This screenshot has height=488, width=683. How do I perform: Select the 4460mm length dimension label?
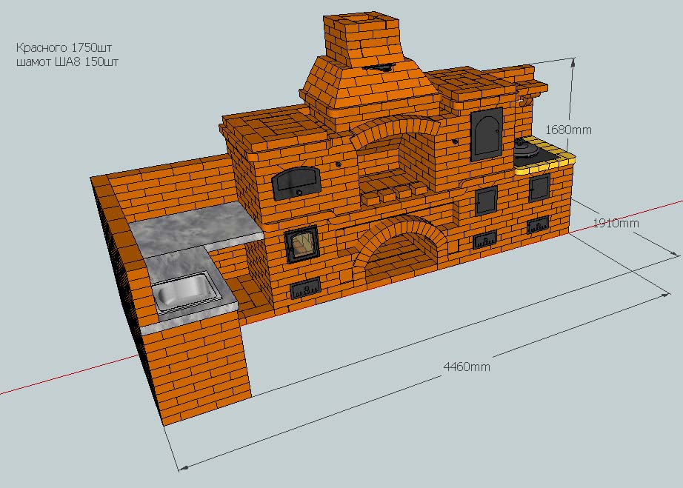click(x=466, y=367)
